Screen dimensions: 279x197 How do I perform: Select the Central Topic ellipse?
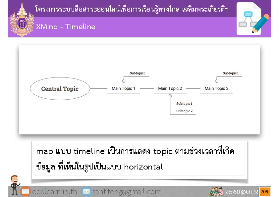coord(60,89)
